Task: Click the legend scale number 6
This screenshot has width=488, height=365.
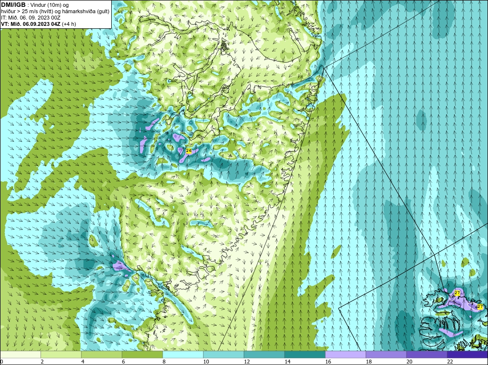Action: [123, 362]
